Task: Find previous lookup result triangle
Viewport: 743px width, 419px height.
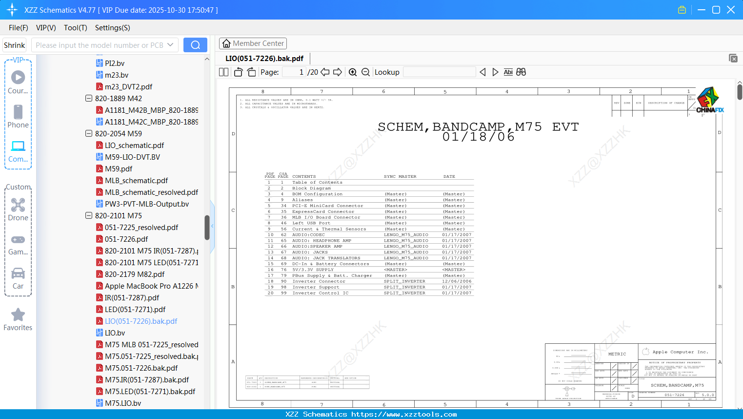Action: coord(482,72)
